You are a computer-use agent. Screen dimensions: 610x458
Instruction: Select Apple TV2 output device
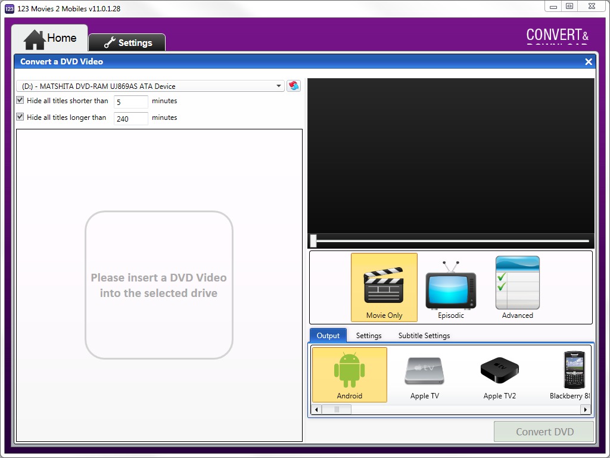500,377
